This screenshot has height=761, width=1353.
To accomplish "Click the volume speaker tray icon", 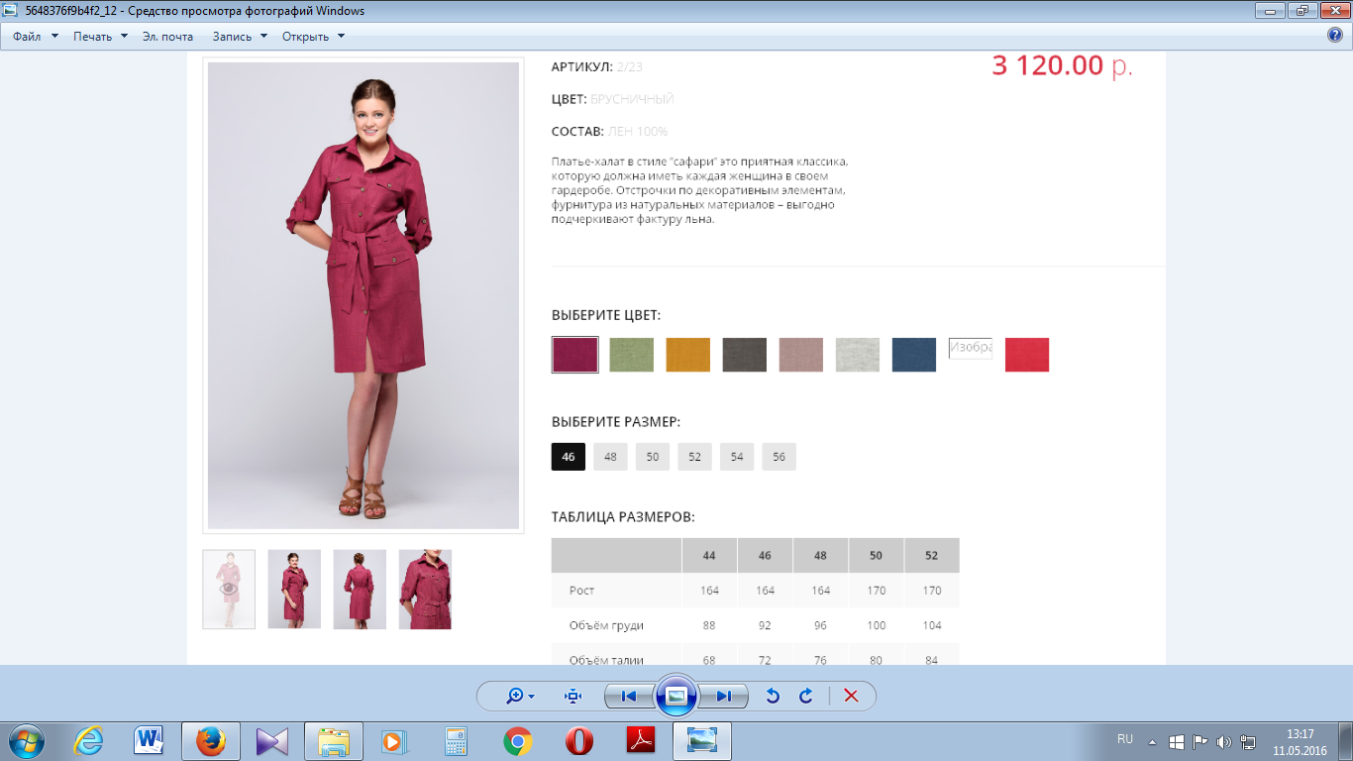I will (1223, 741).
